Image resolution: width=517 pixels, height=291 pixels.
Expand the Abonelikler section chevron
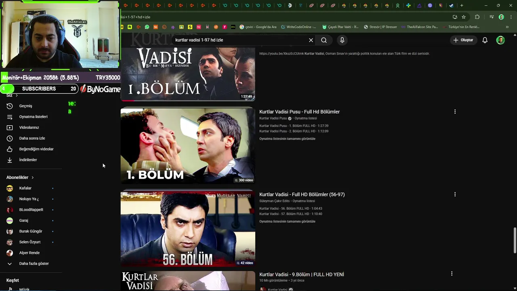(x=33, y=177)
